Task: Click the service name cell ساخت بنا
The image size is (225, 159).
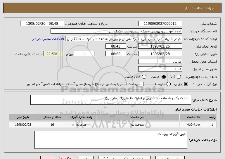Action: [x=138, y=125]
